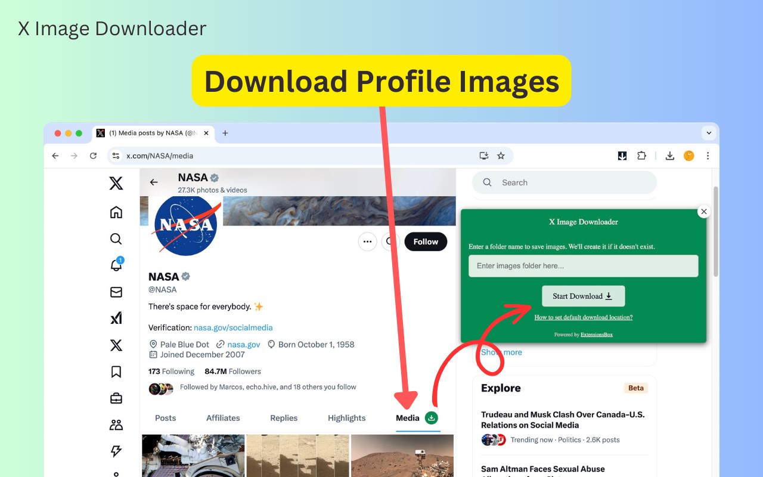The image size is (763, 477).
Task: Switch to Highlights tab
Action: coord(347,418)
